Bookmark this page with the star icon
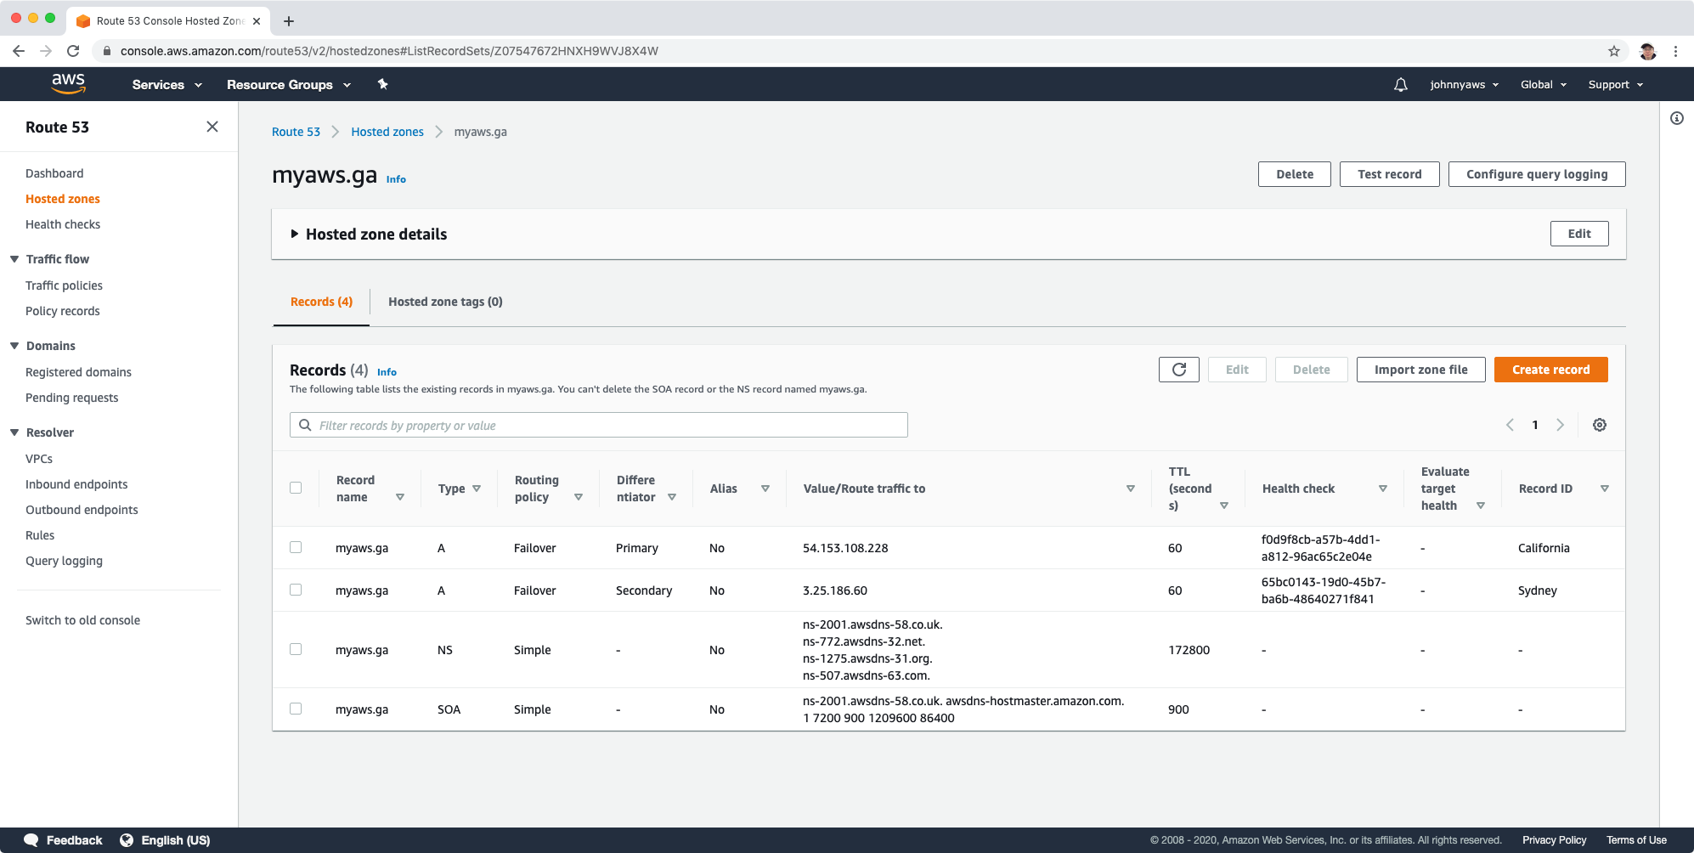Screen dimensions: 1694x853 (x=1614, y=51)
